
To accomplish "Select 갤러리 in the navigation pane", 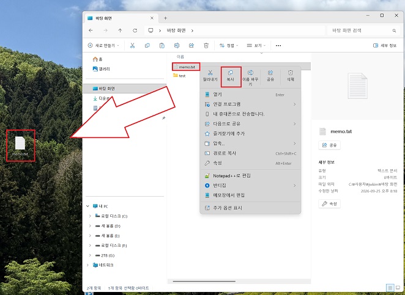I will click(102, 69).
